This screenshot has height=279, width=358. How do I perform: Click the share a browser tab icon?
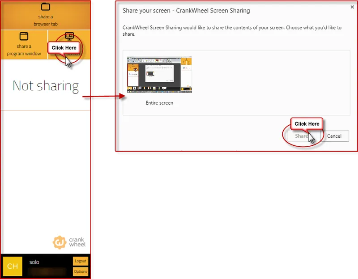click(46, 7)
